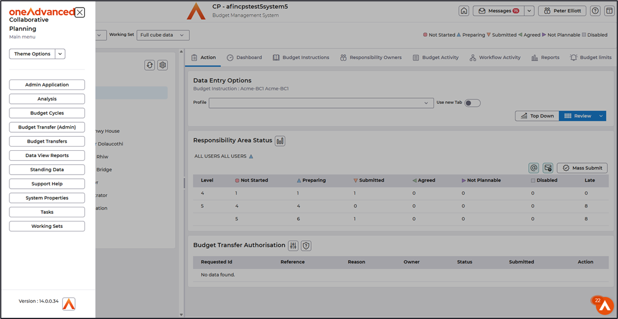Click the home icon in header
The height and width of the screenshot is (319, 618).
pyautogui.click(x=464, y=11)
